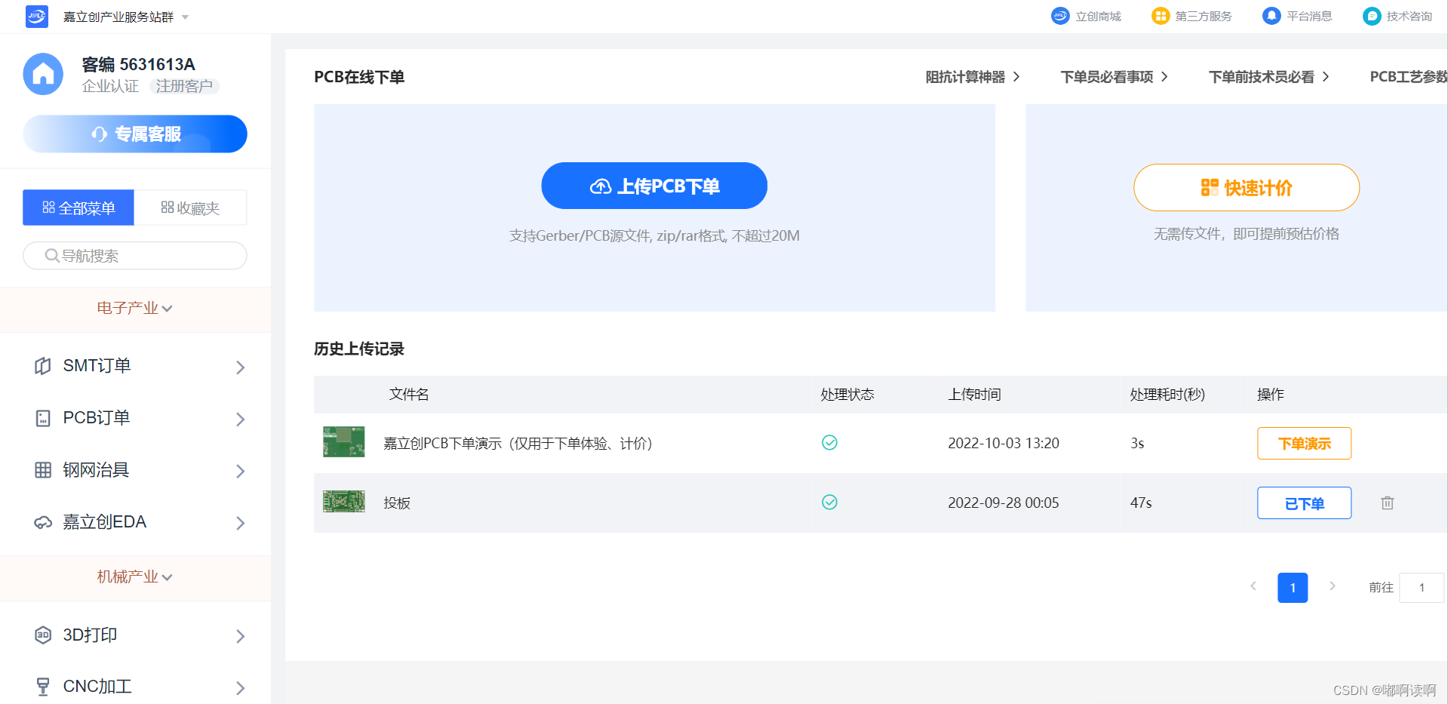Click the JLC logo in the top bar

[x=36, y=16]
